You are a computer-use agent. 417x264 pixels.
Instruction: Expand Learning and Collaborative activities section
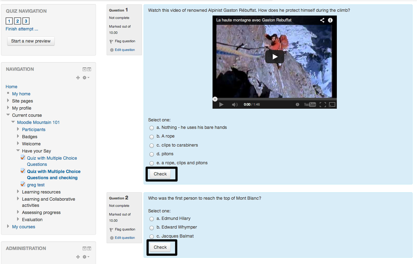(x=18, y=199)
